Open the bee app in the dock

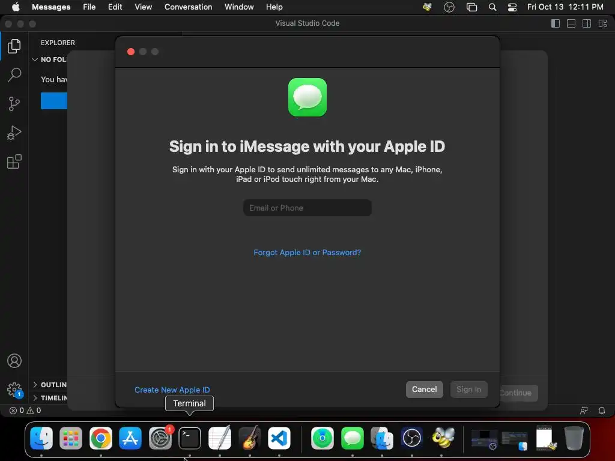(x=442, y=438)
